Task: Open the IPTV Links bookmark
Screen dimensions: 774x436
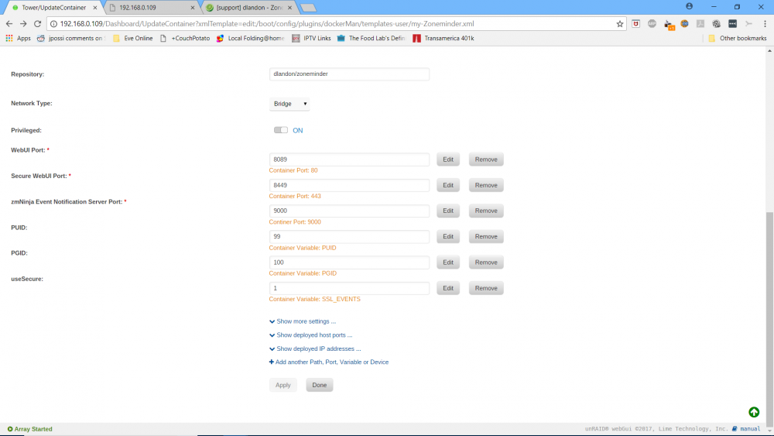Action: pyautogui.click(x=311, y=38)
